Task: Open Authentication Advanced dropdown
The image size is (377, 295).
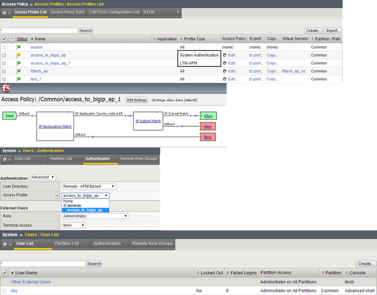Action: [43, 177]
